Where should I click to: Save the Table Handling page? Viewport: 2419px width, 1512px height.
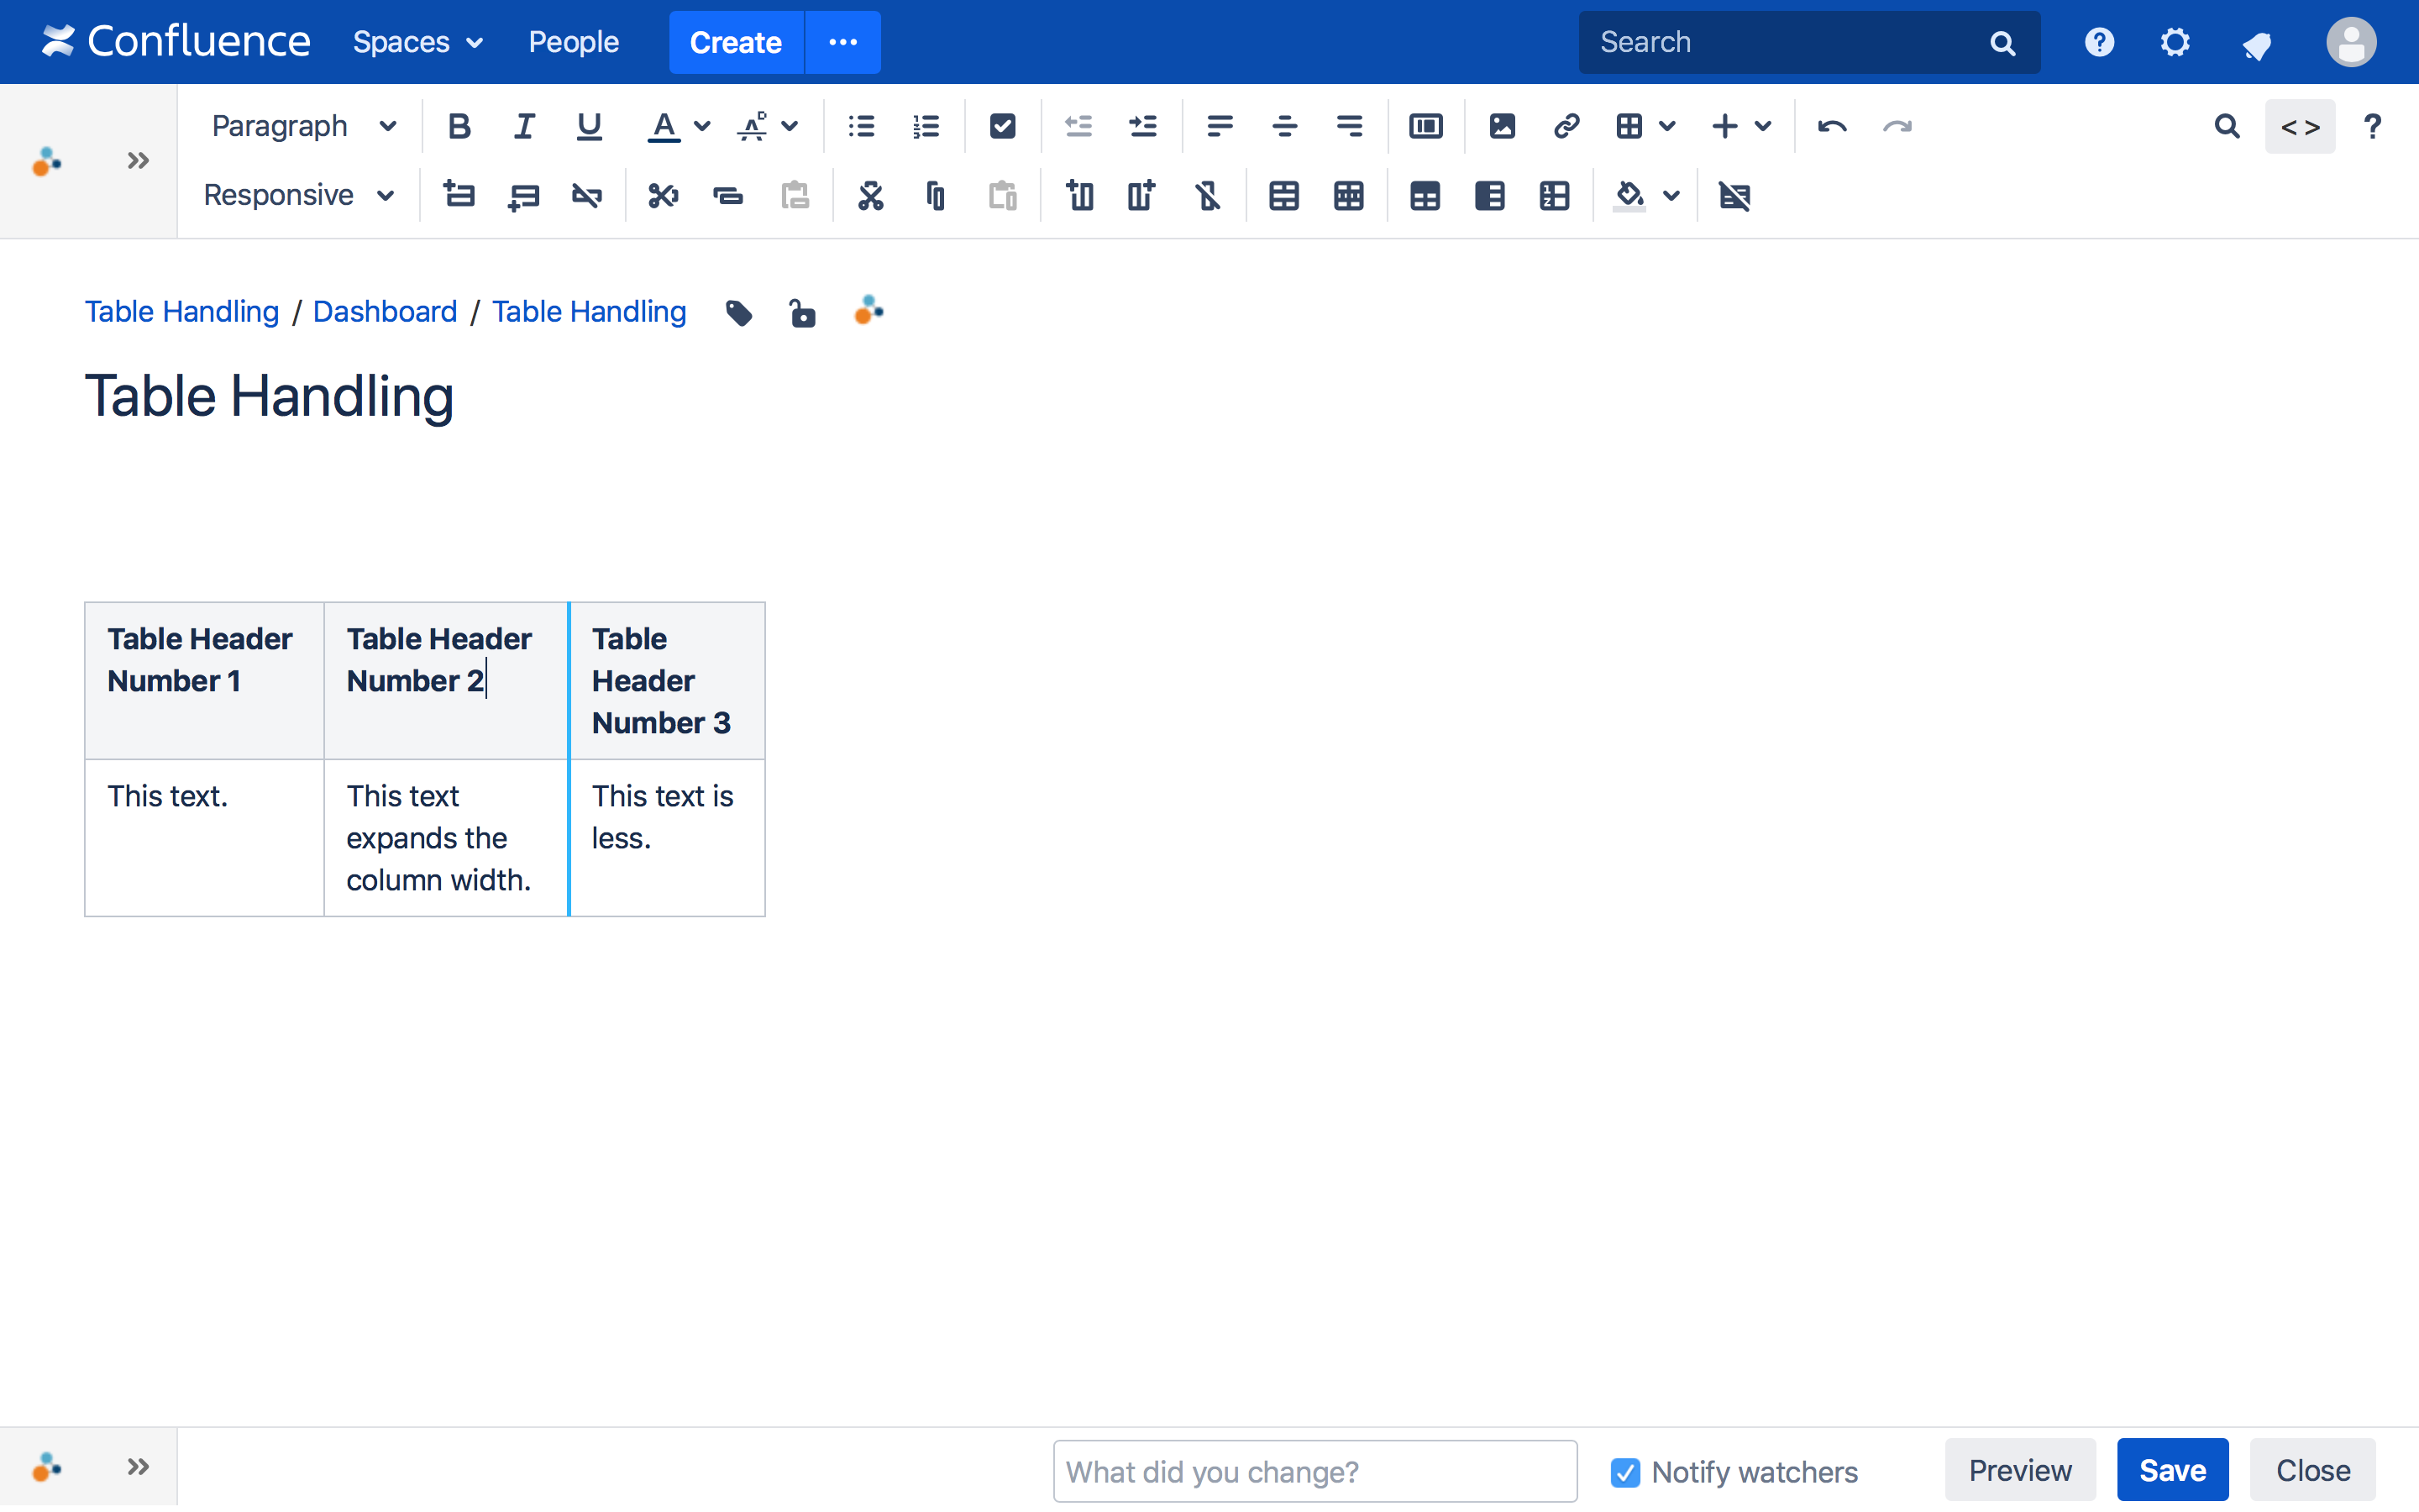[x=2172, y=1469]
